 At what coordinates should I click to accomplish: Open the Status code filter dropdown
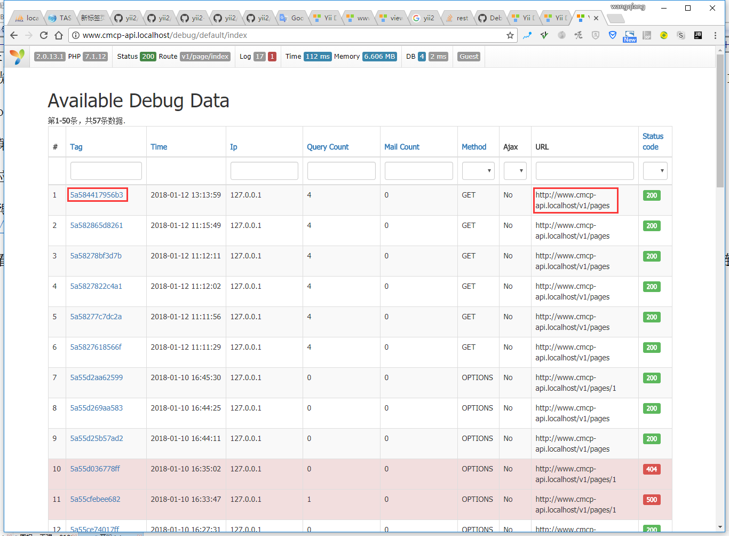tap(655, 171)
